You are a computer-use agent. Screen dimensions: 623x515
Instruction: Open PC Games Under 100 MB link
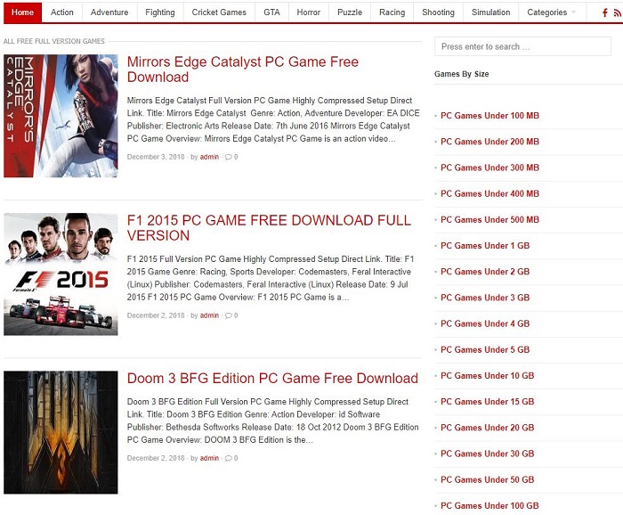(x=489, y=116)
